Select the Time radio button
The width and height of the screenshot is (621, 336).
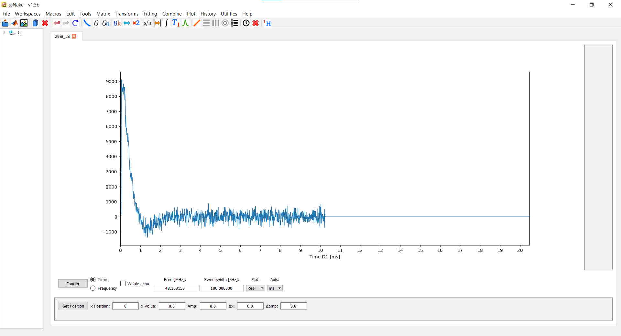click(93, 279)
